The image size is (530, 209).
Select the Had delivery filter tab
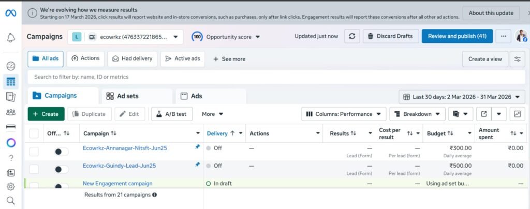tap(132, 59)
